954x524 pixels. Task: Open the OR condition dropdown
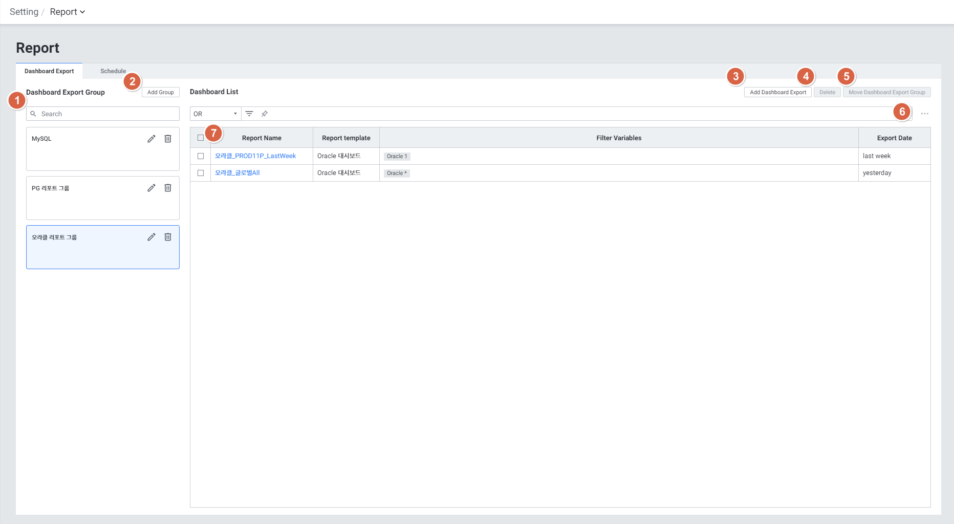point(215,114)
